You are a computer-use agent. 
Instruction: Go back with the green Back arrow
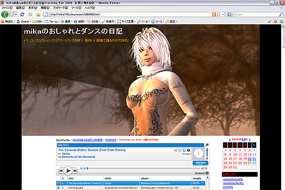coord(5,14)
